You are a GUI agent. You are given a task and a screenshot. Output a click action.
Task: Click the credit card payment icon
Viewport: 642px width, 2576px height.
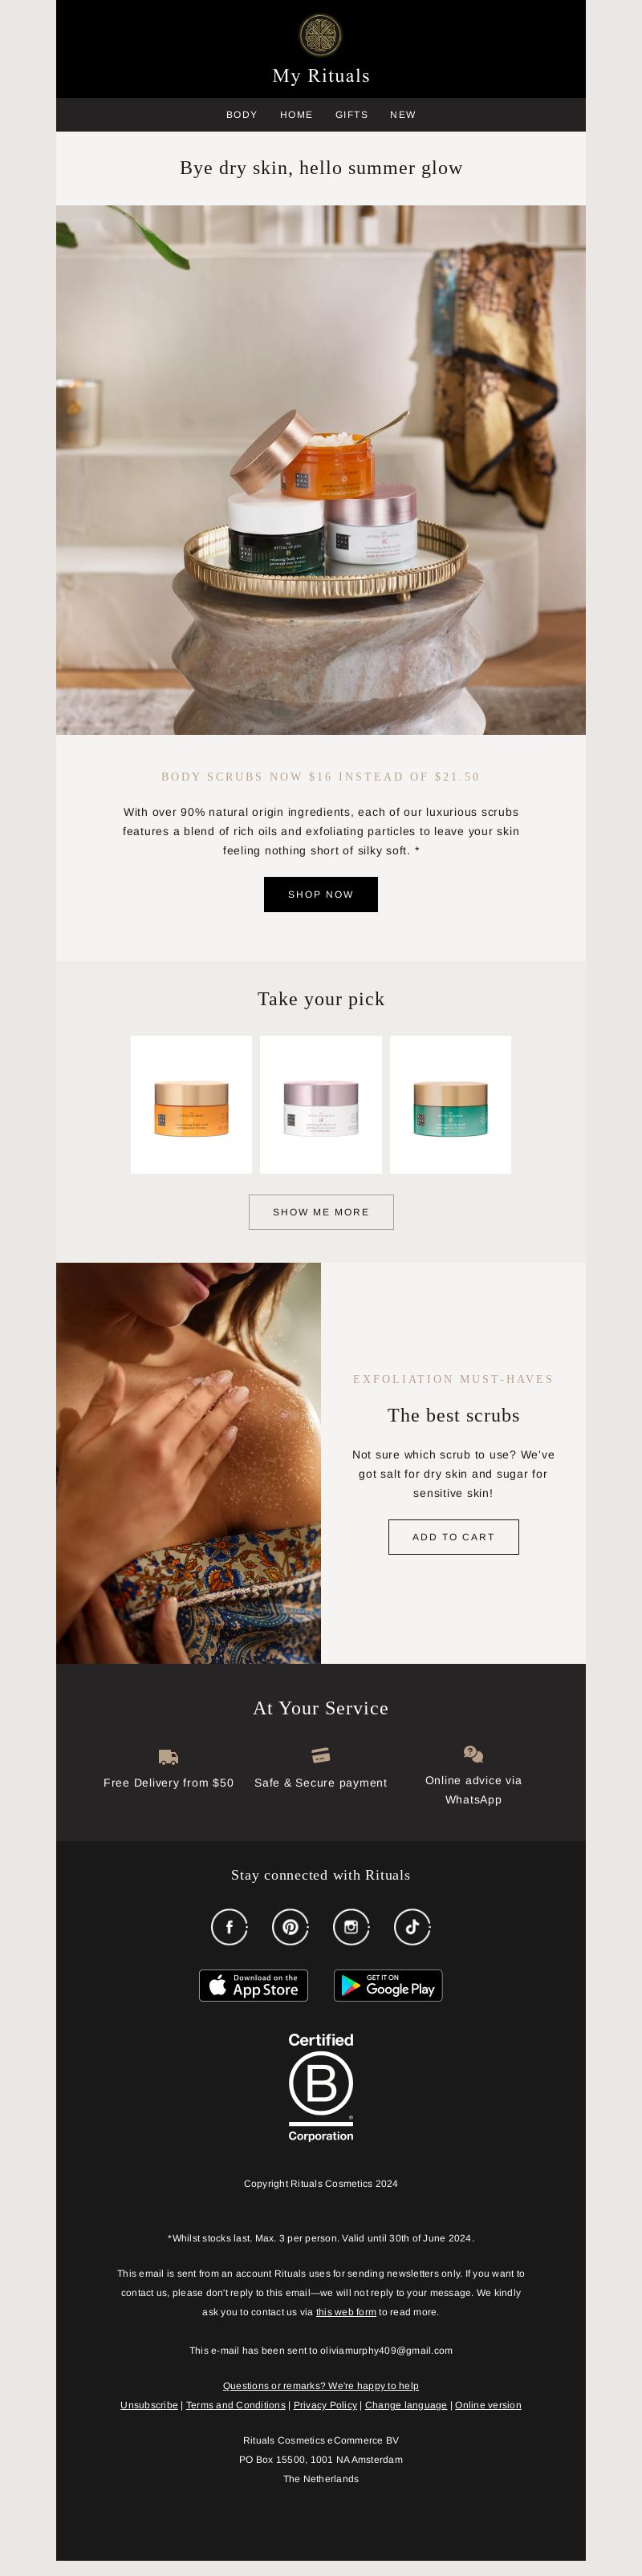[x=321, y=1755]
